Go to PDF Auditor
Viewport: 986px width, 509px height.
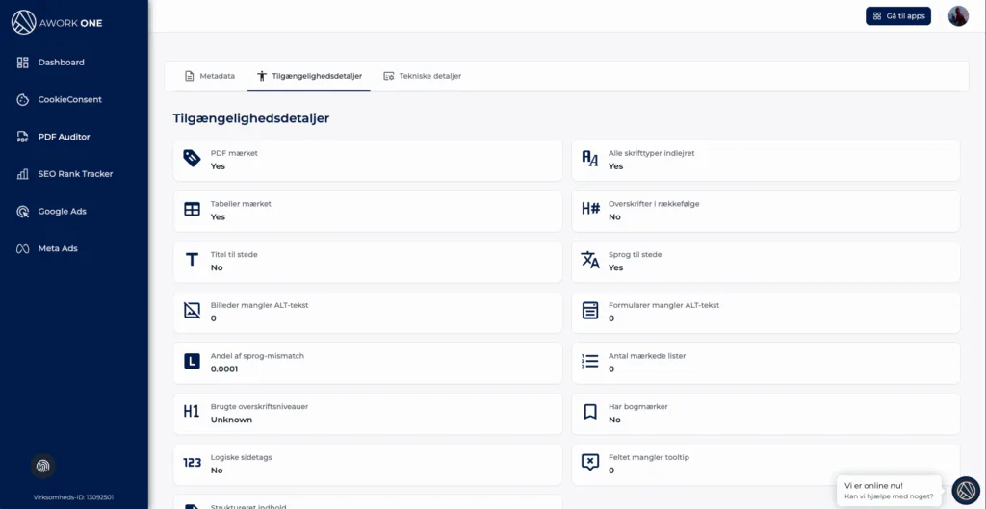(65, 137)
